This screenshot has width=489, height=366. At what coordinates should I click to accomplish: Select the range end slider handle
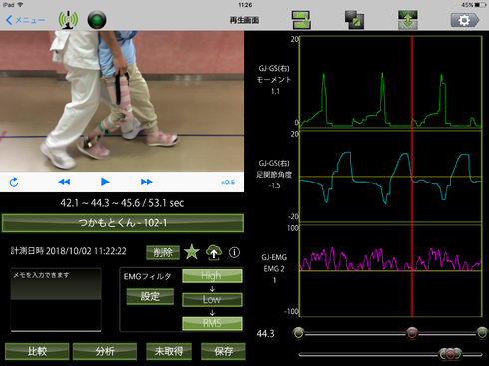click(482, 333)
